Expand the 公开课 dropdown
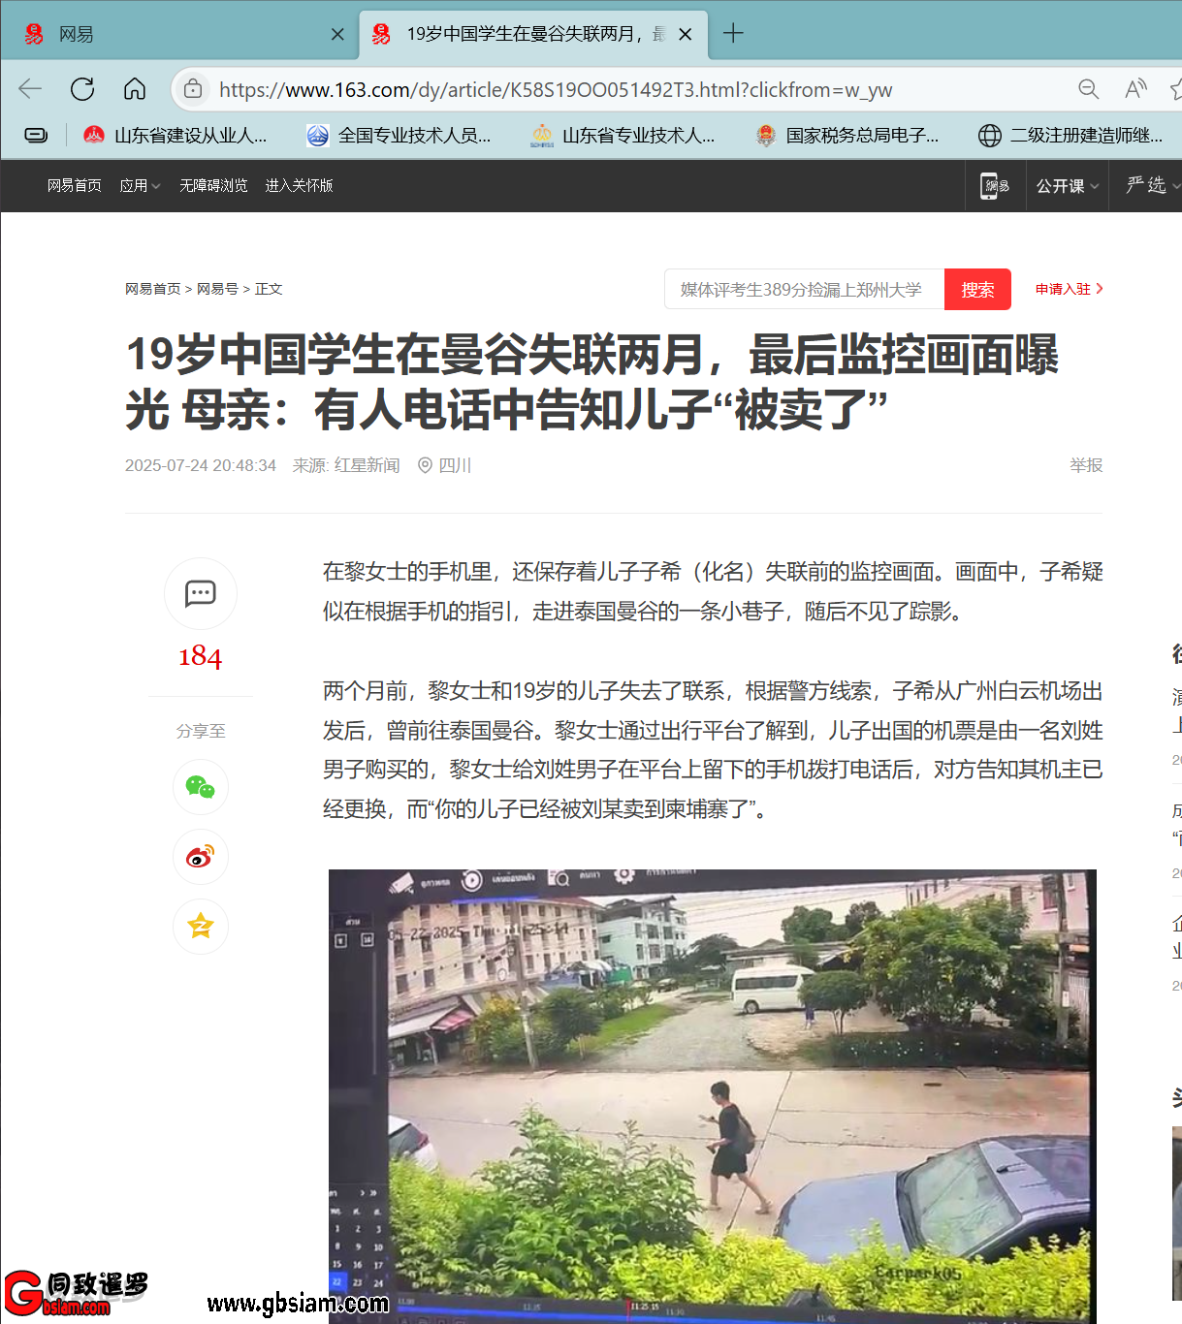 1067,185
